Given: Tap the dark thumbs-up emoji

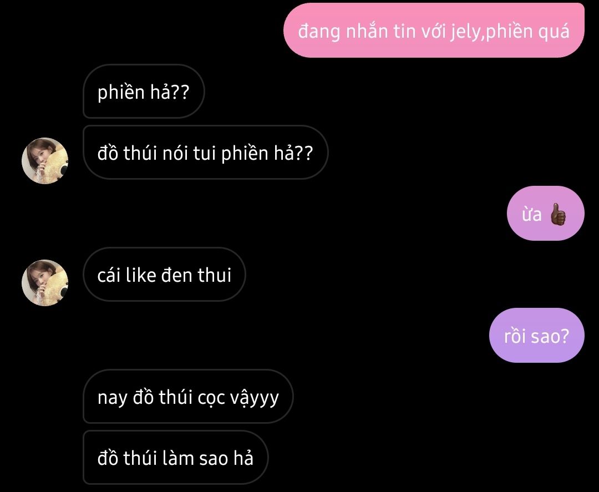Looking at the screenshot, I should click(557, 214).
